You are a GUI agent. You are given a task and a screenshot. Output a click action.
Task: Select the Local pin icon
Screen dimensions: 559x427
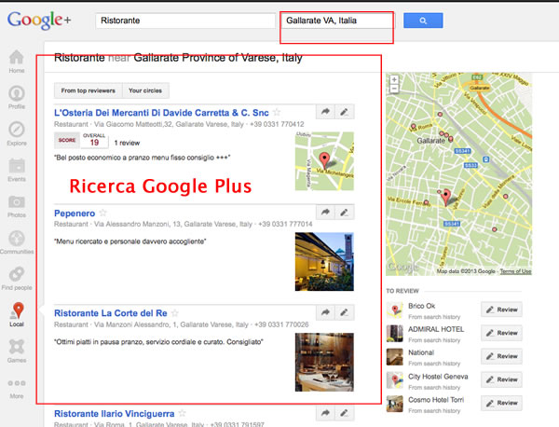[x=18, y=310]
